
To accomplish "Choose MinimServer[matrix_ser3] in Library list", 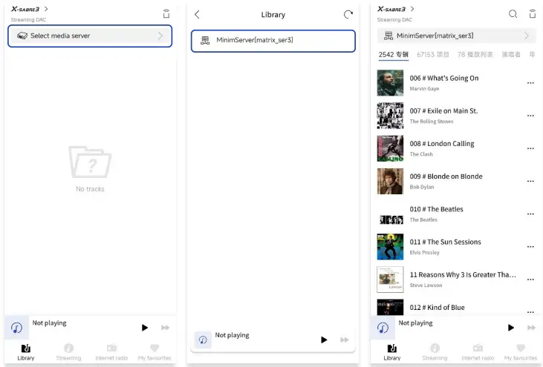I will click(x=273, y=41).
